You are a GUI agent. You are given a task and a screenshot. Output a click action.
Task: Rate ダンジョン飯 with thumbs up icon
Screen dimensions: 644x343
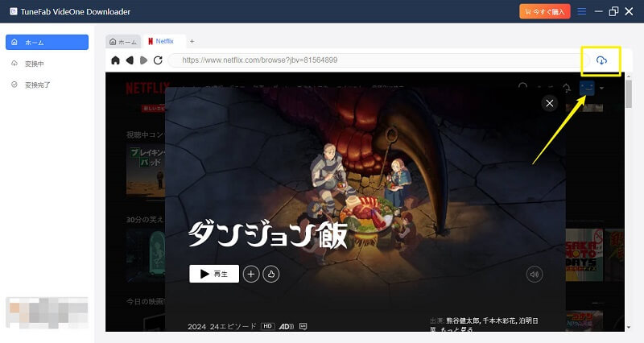pyautogui.click(x=271, y=274)
